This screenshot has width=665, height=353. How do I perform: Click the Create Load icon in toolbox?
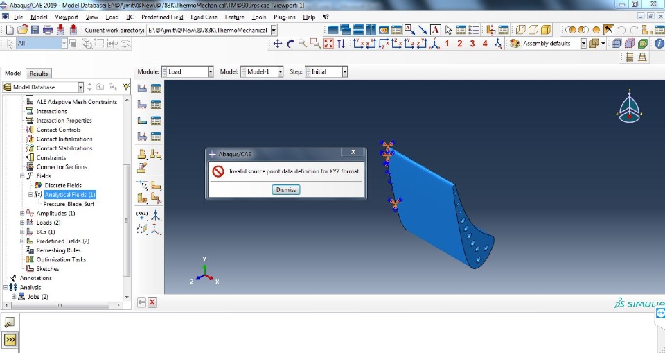coord(142,88)
